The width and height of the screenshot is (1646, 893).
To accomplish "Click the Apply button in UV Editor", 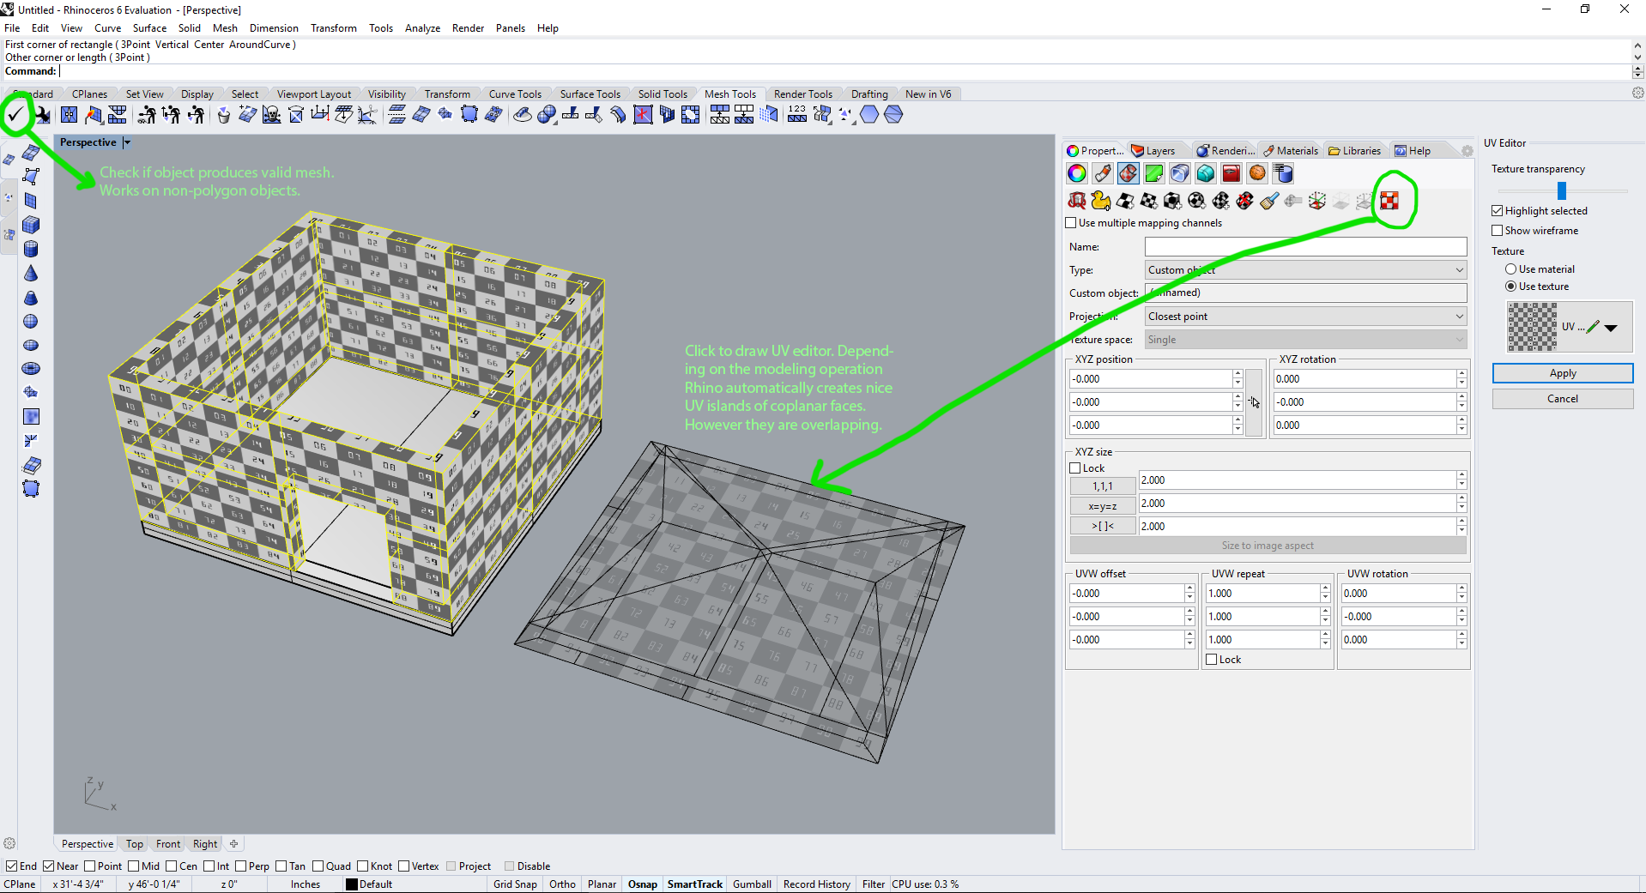I will [x=1562, y=373].
